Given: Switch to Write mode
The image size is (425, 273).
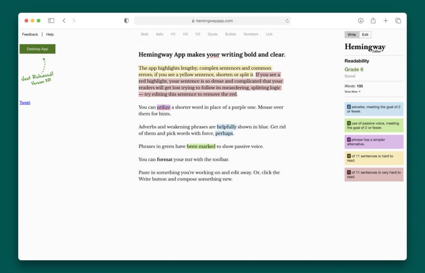Looking at the screenshot, I should (351, 34).
